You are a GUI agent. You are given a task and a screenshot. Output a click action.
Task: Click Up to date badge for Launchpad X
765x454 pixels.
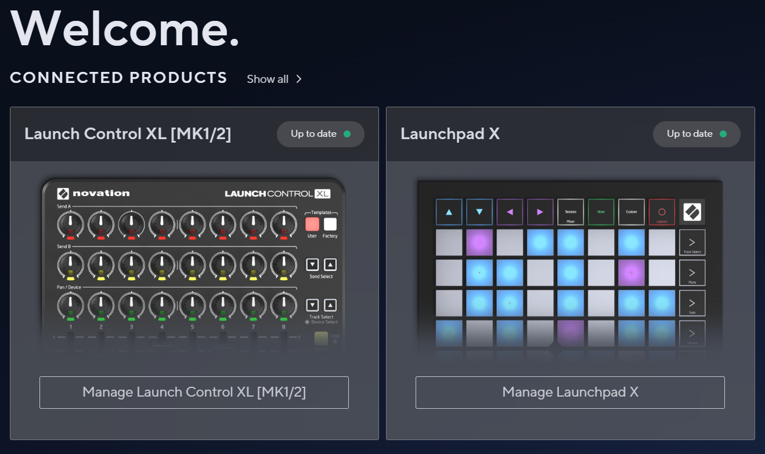coord(697,134)
